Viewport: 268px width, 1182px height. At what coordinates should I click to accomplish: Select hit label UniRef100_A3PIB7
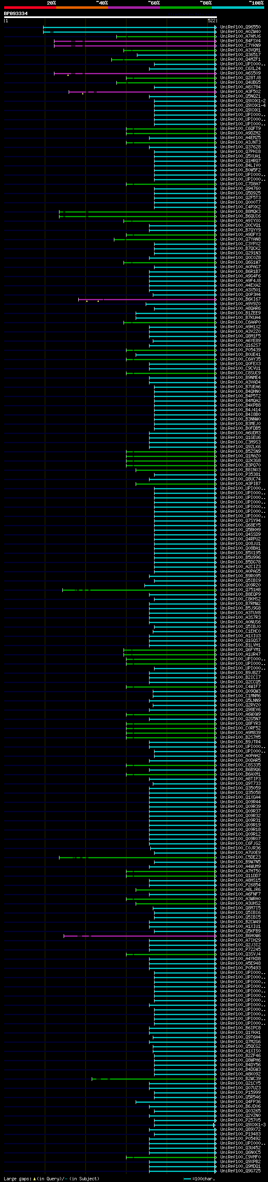pyautogui.click(x=240, y=483)
